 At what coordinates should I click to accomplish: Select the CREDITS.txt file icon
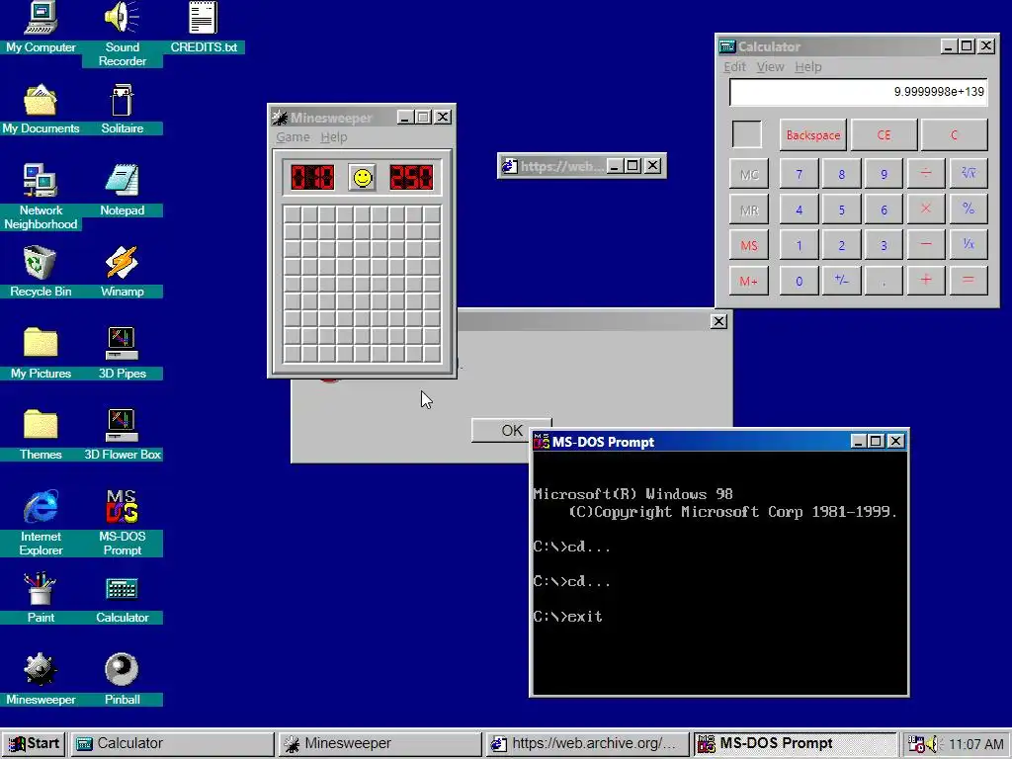point(204,27)
